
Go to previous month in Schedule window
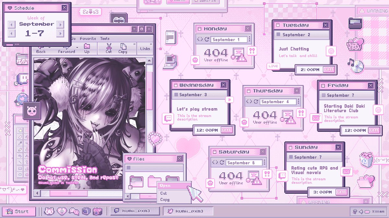click(x=11, y=25)
